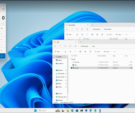This screenshot has height=113, width=135.
Task: Select Home in navigation pane
Action: click(60, 57)
